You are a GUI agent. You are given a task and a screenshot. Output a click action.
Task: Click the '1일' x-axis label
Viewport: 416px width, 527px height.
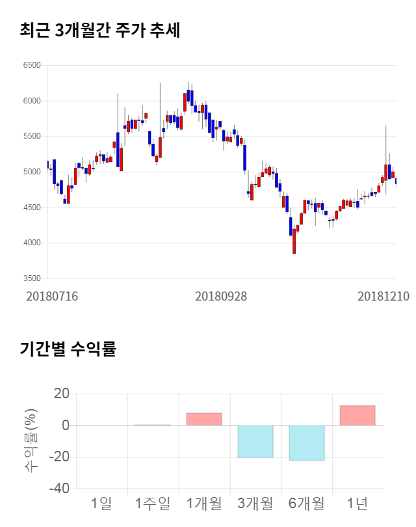tap(102, 503)
